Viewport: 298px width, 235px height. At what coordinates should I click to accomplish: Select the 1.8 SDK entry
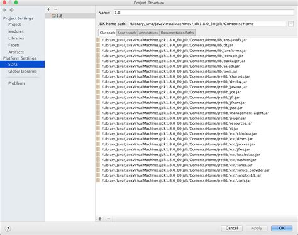pos(70,16)
